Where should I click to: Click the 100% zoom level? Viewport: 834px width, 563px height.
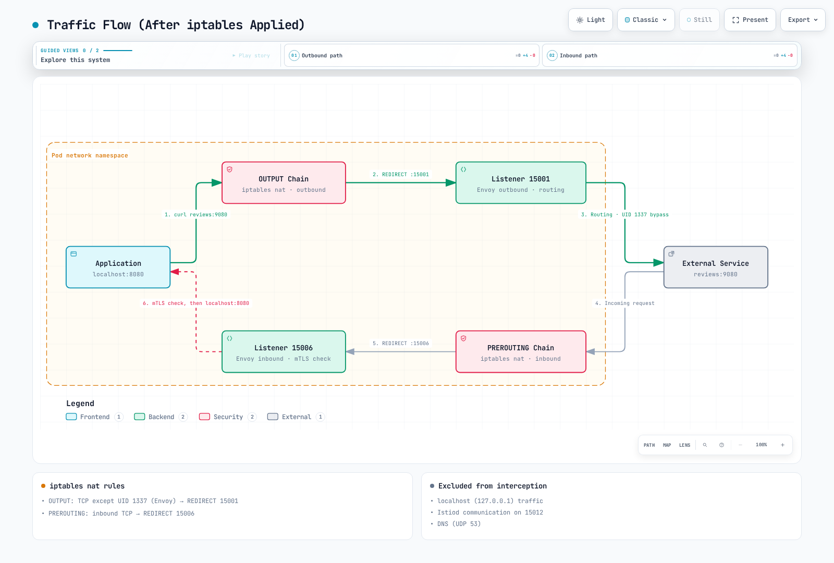[762, 445]
